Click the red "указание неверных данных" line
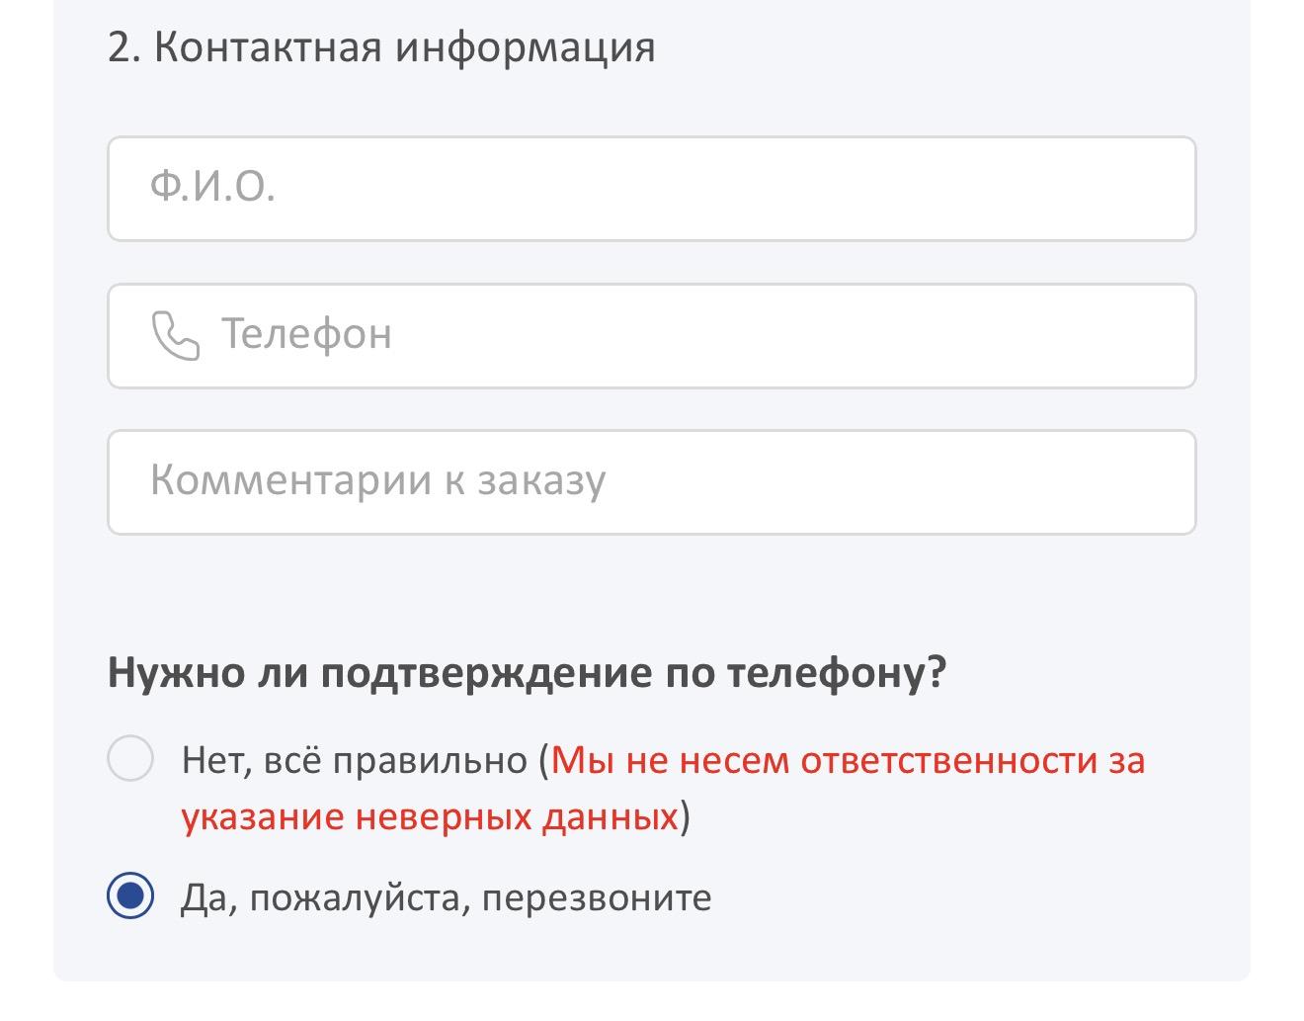 point(430,817)
